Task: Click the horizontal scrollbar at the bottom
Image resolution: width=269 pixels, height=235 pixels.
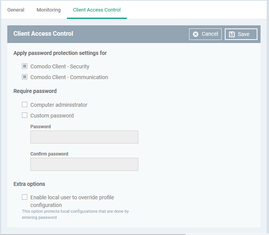Action: (x=93, y=234)
